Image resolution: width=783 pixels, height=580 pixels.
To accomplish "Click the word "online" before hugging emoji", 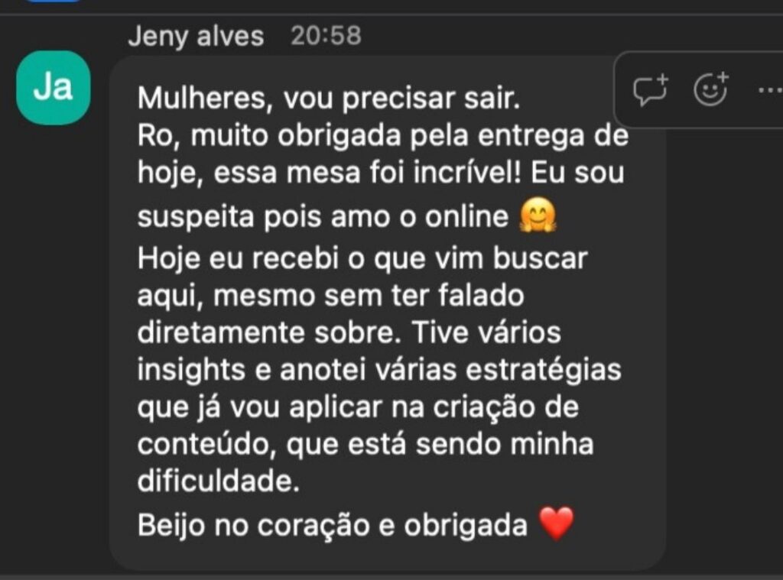I will [467, 216].
